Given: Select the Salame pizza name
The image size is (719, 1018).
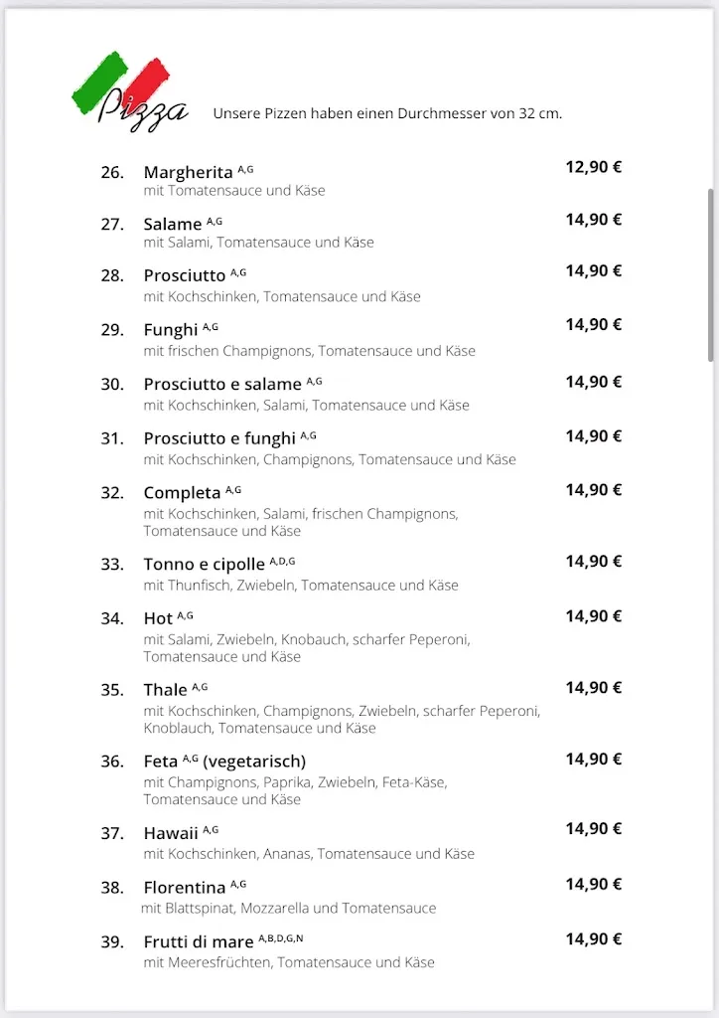Looking at the screenshot, I should click(173, 225).
